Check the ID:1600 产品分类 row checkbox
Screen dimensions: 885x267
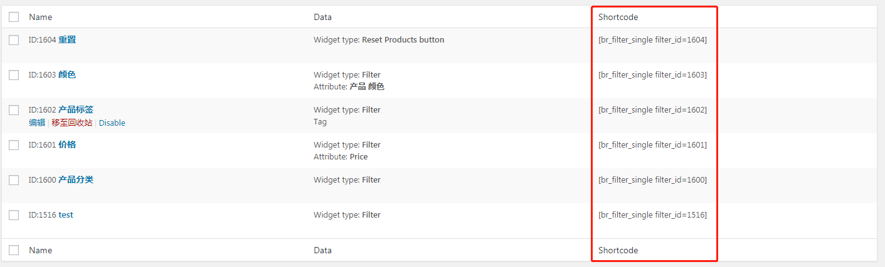click(14, 180)
